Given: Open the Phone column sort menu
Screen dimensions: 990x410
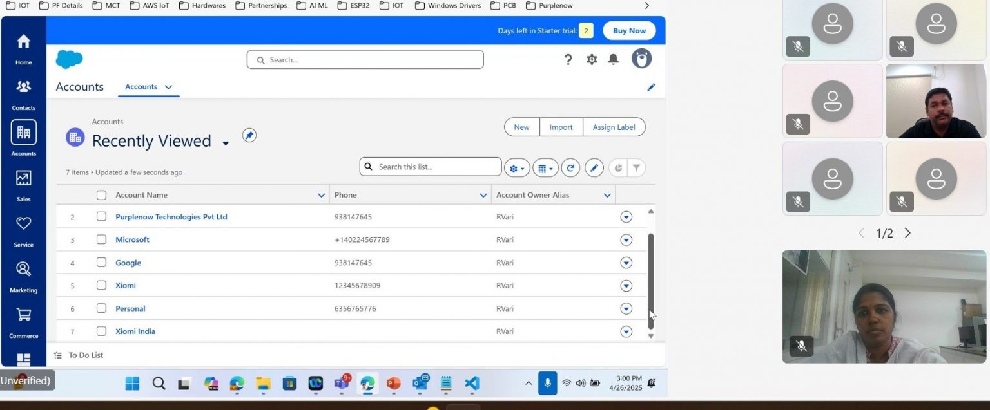Looking at the screenshot, I should pyautogui.click(x=483, y=195).
